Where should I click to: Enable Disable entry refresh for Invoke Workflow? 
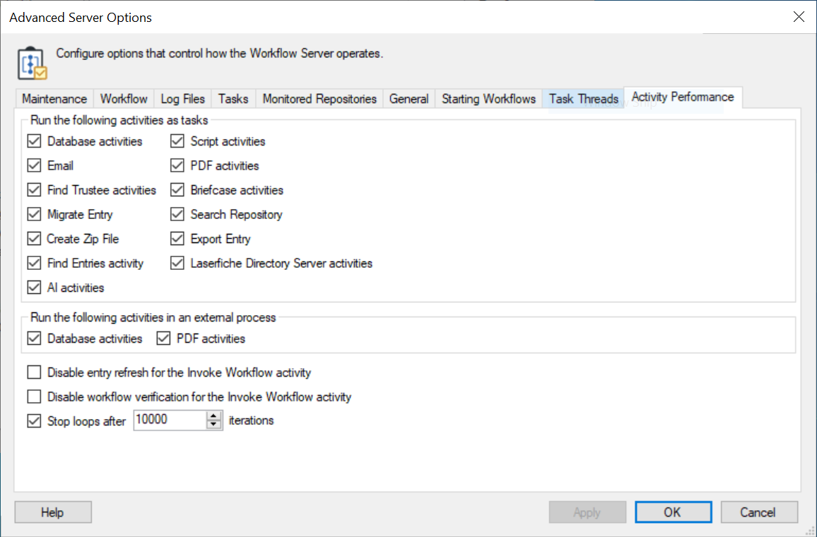(34, 372)
